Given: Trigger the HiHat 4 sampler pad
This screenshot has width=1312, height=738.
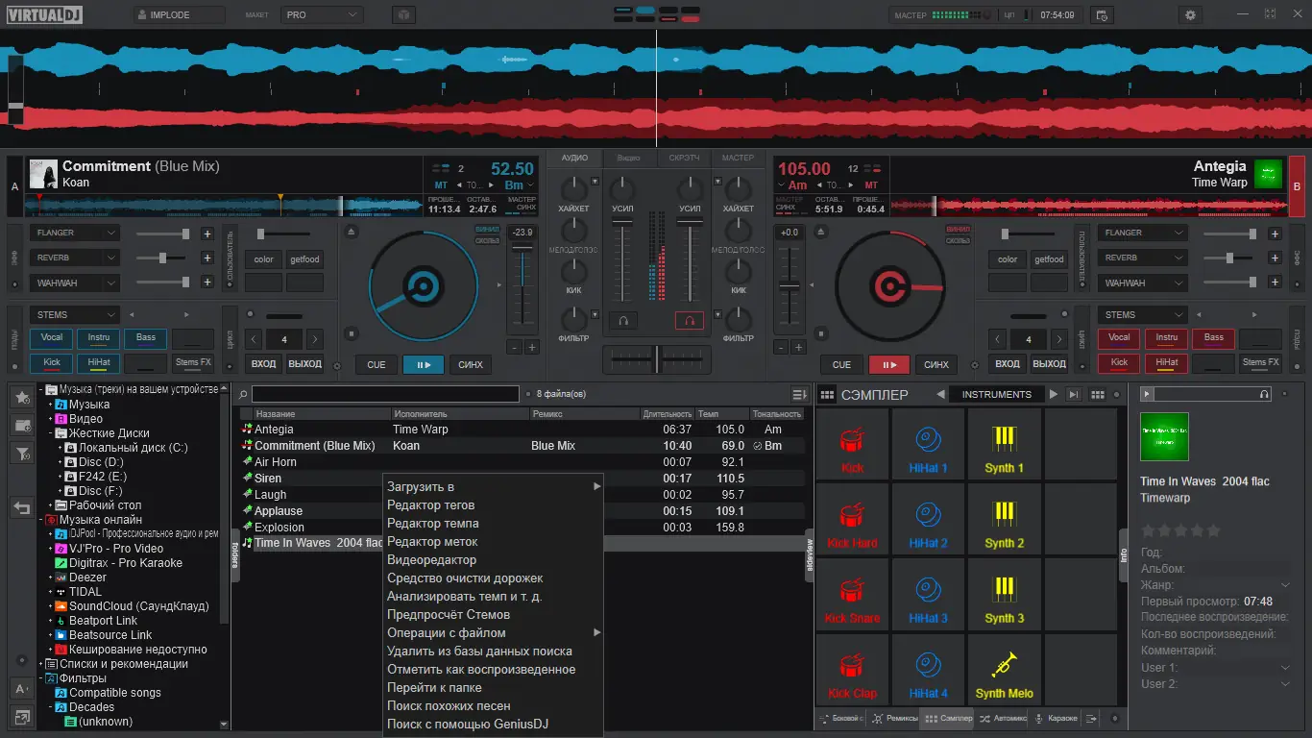Looking at the screenshot, I should [x=928, y=670].
